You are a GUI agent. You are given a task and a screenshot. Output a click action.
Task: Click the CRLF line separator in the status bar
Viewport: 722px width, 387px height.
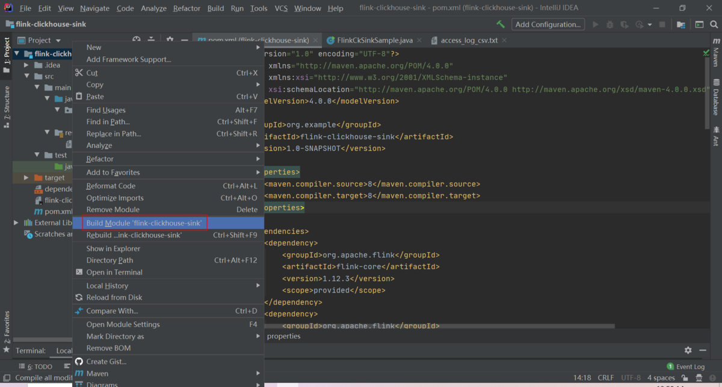(x=606, y=378)
